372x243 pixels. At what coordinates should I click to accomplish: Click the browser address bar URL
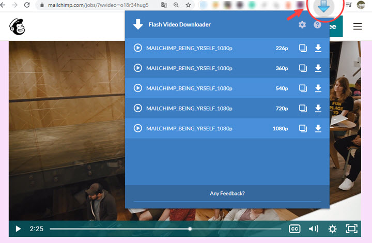(x=98, y=5)
